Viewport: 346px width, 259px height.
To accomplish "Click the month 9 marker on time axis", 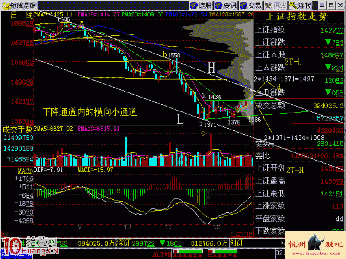I will click(80, 227).
